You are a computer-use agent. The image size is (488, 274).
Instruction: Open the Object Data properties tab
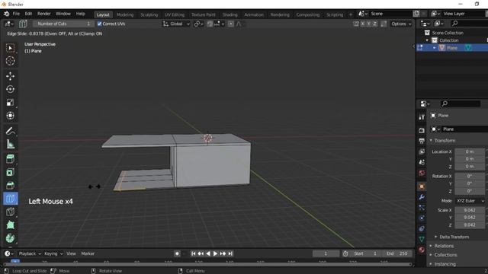[x=422, y=239]
